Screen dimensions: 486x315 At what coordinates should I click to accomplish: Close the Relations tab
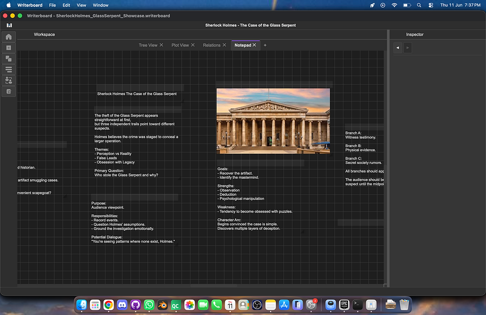pos(224,45)
